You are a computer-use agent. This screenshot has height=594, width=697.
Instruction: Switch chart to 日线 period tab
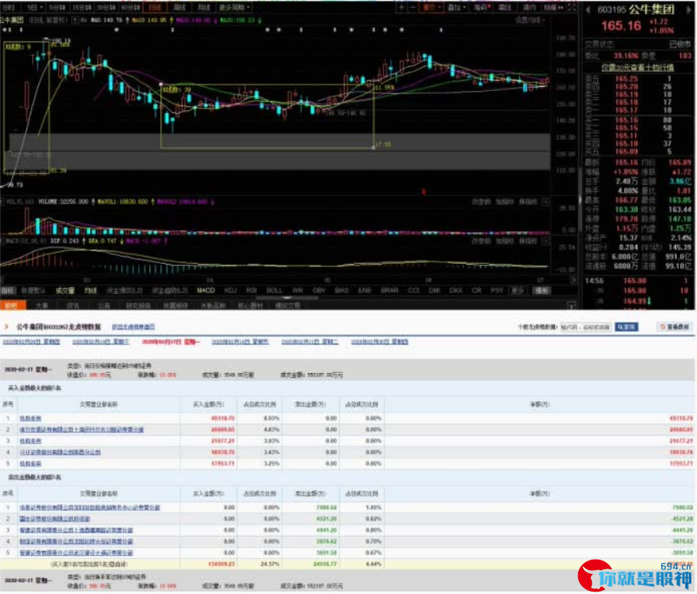(x=155, y=7)
